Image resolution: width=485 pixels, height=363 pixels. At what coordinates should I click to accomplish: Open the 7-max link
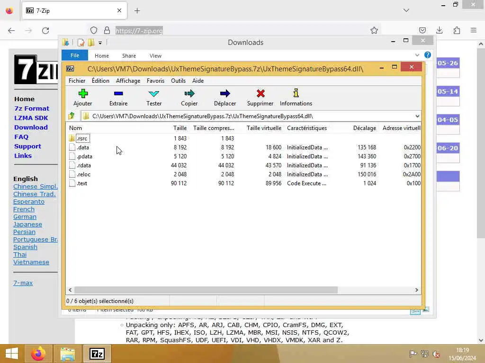pyautogui.click(x=23, y=283)
